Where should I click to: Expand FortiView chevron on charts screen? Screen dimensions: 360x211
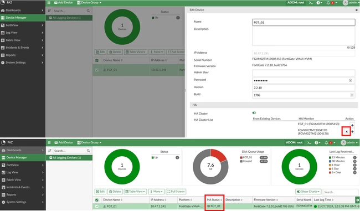(43, 165)
